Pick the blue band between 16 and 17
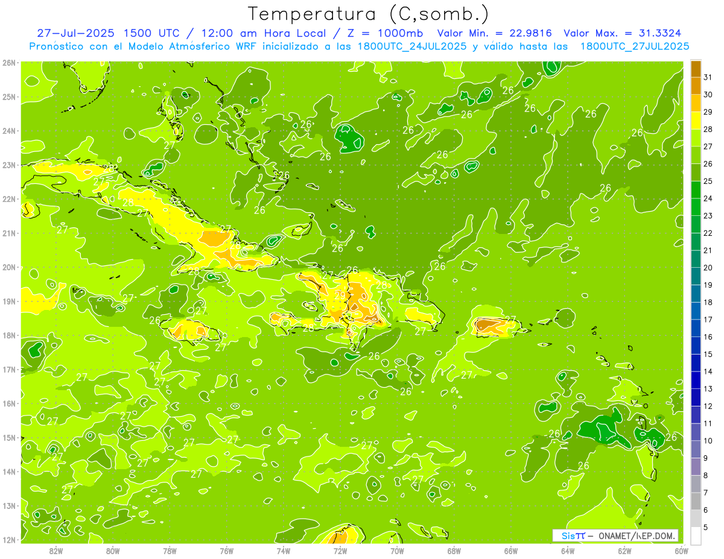 click(696, 328)
